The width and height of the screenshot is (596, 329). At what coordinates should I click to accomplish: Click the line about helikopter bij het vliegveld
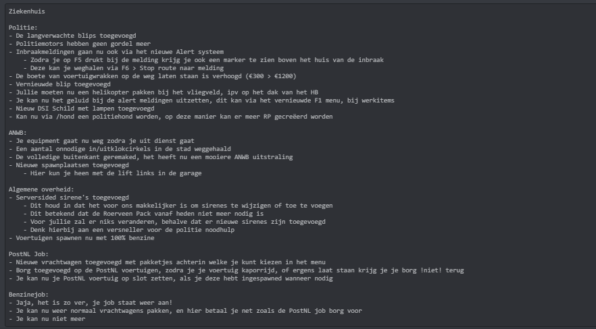(150, 92)
